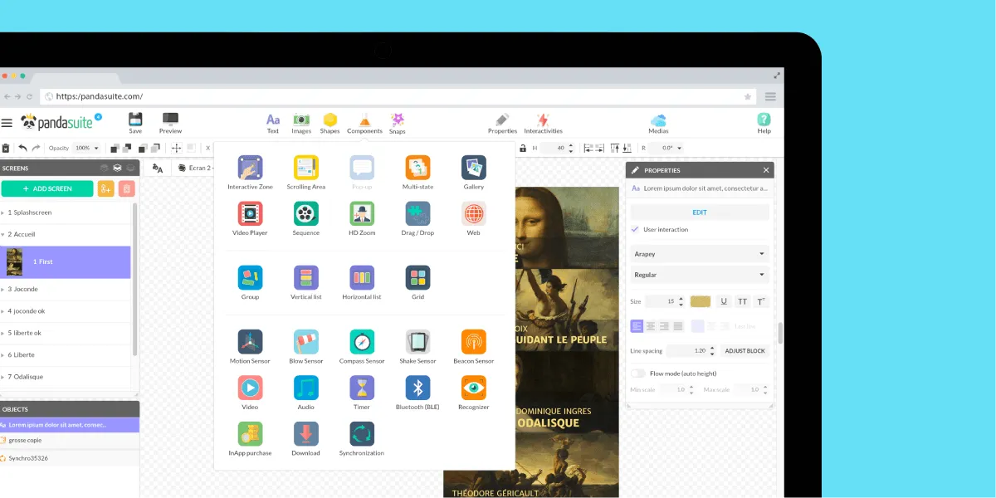Click the ADD SCREEN button
Screen dimensions: 996x498
(47, 189)
